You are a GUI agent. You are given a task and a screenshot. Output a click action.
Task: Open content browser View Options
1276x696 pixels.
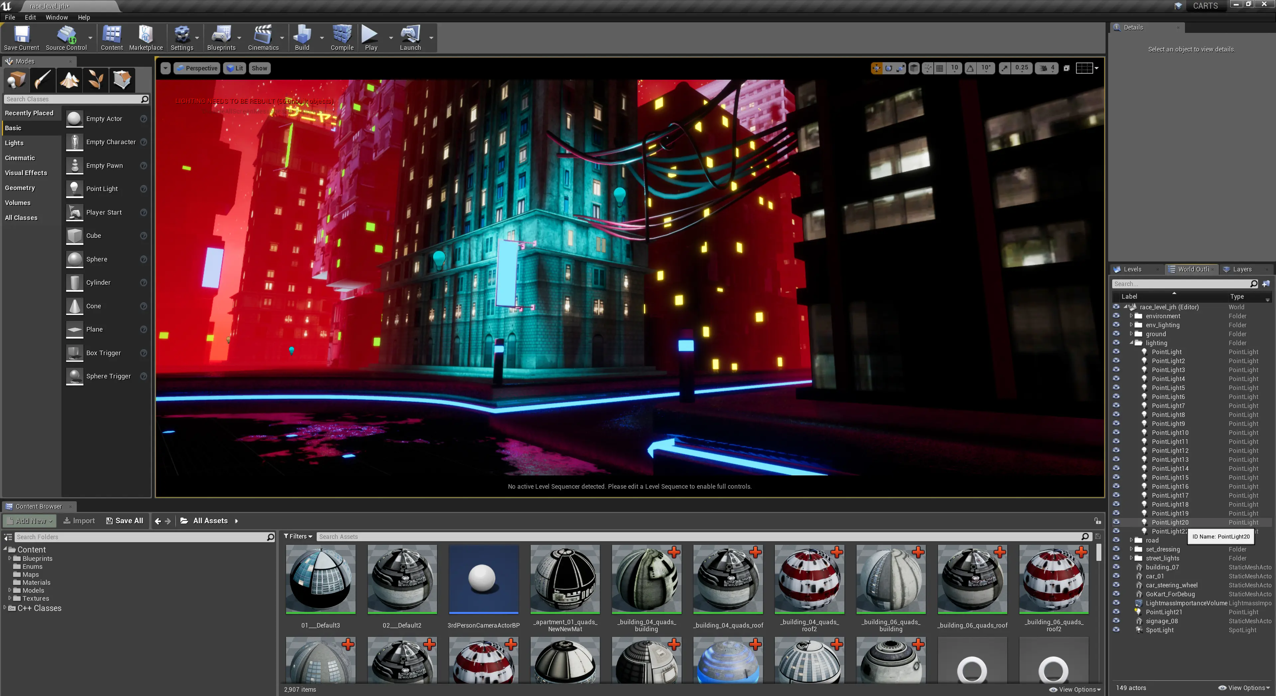click(1075, 690)
